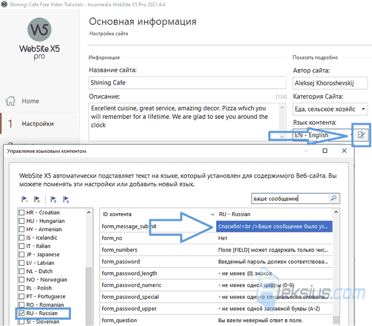The image size is (372, 326).
Task: Open the Home house icon in sidebar
Action: (11, 101)
